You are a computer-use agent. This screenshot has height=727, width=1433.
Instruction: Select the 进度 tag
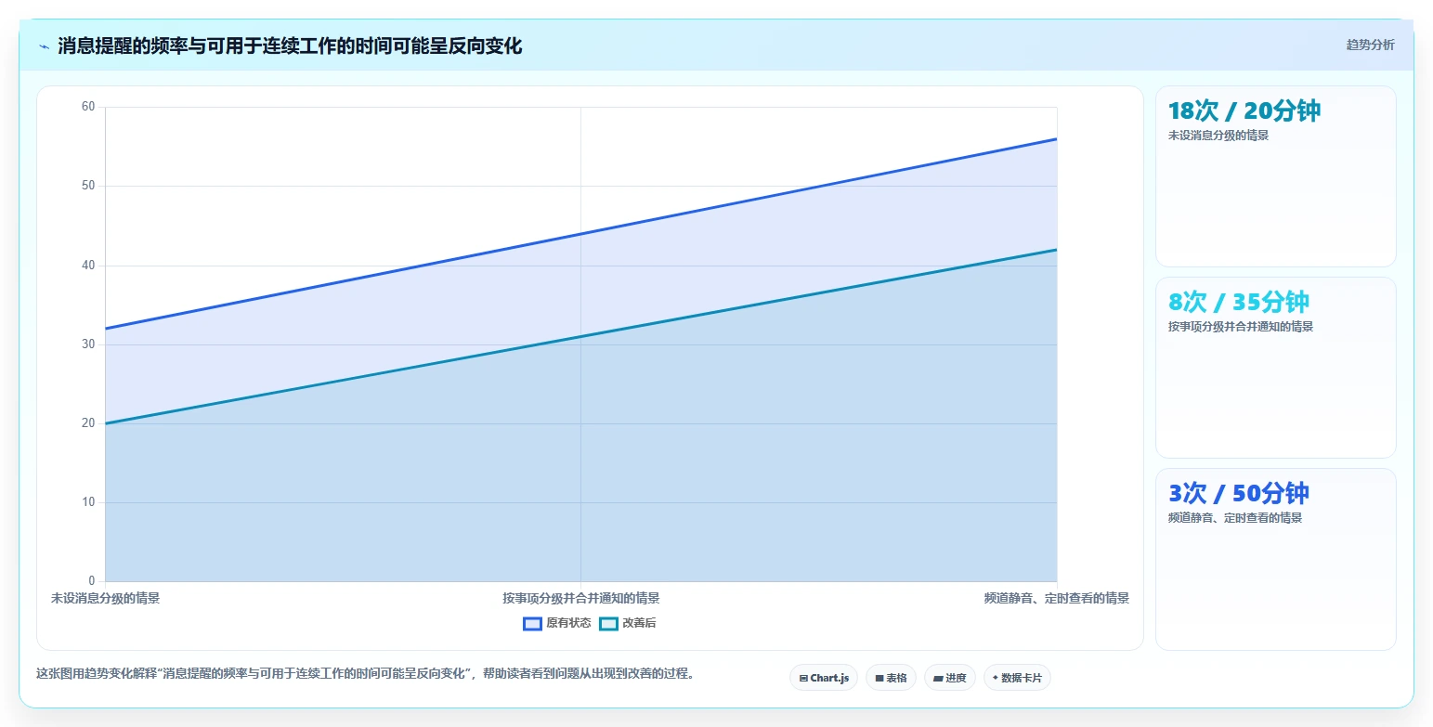point(950,678)
